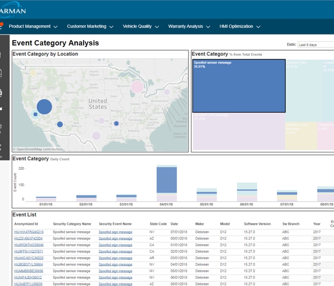Select the pink Software treemap tile

pyautogui.click(x=325, y=136)
